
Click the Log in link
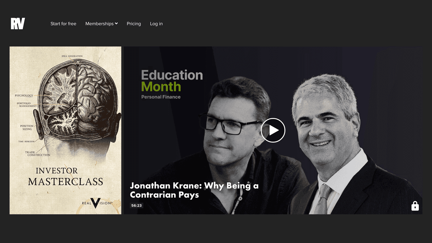coord(156,24)
